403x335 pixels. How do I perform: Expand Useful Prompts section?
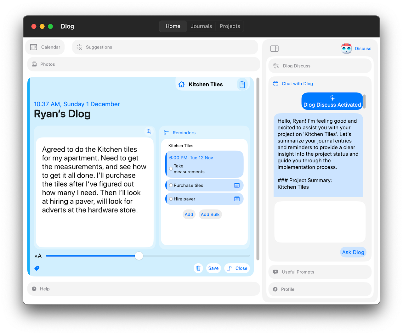pyautogui.click(x=320, y=272)
